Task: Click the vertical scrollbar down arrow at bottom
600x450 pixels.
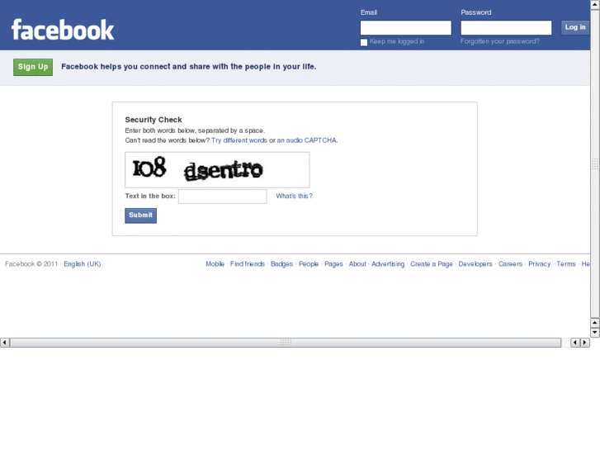Action: click(595, 333)
